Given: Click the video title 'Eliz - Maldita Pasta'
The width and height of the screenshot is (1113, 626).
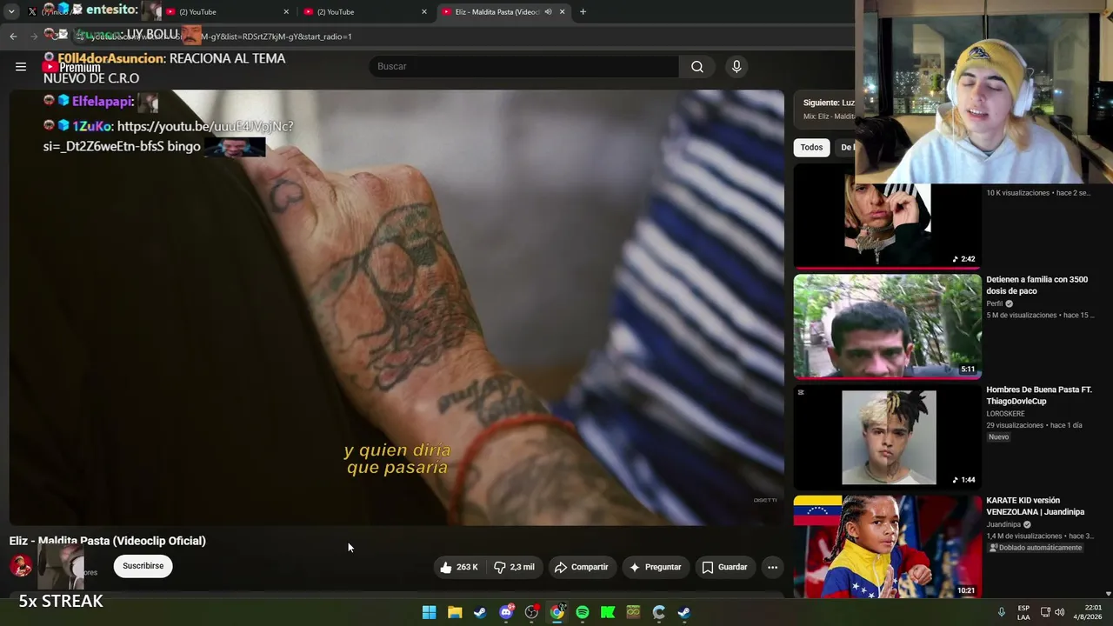Looking at the screenshot, I should point(108,541).
